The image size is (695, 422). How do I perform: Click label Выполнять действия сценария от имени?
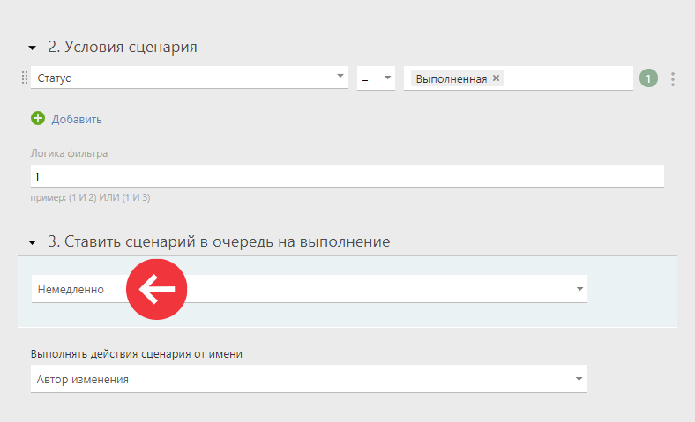pos(137,354)
